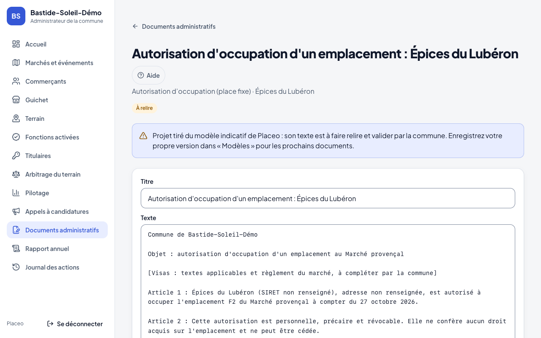
Task: Click the Commerçants people icon
Action: point(16,81)
